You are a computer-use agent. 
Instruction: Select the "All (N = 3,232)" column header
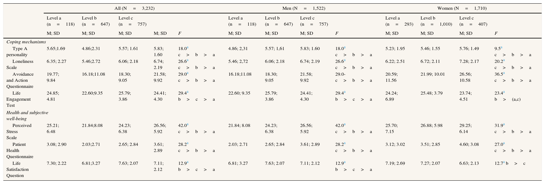pos(134,9)
